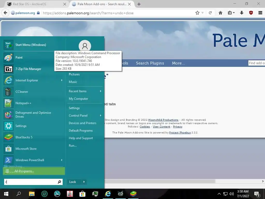Viewport: 265px width, 199px height.
Task: Expand Recent Items submenu arrow
Action: (101, 91)
